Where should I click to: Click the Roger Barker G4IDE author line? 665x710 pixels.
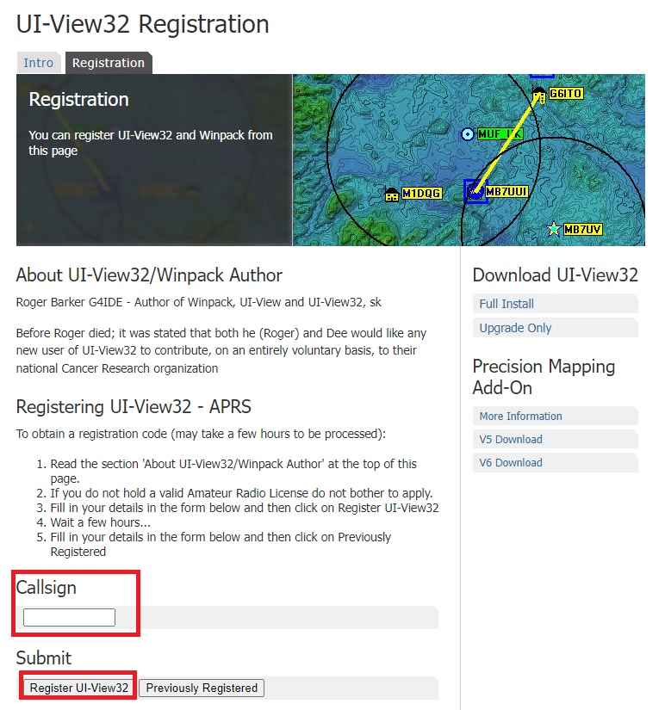198,302
